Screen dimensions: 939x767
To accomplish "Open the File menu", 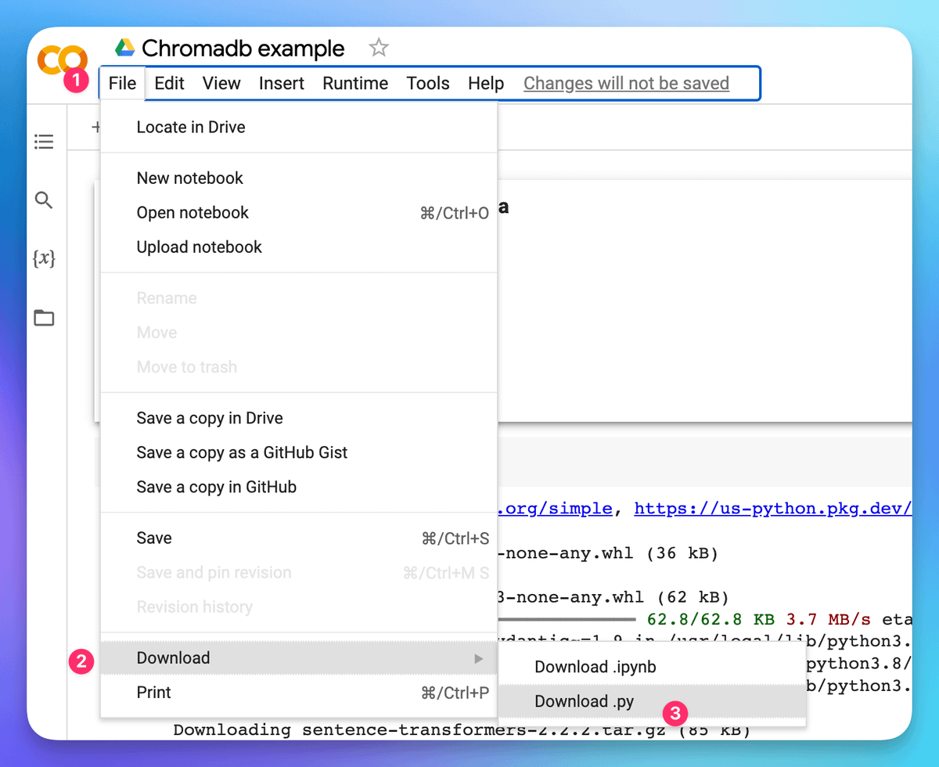I will pyautogui.click(x=122, y=84).
